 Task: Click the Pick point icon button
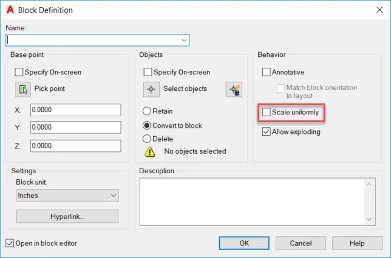(x=23, y=89)
